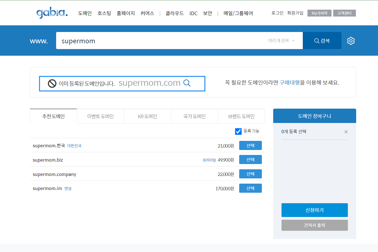Screen dimensions: 378x252
Task: Click the 신청하기 button
Action: [x=315, y=210]
